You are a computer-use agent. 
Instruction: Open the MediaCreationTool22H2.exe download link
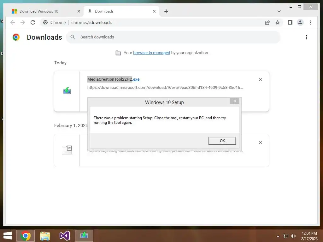click(113, 79)
